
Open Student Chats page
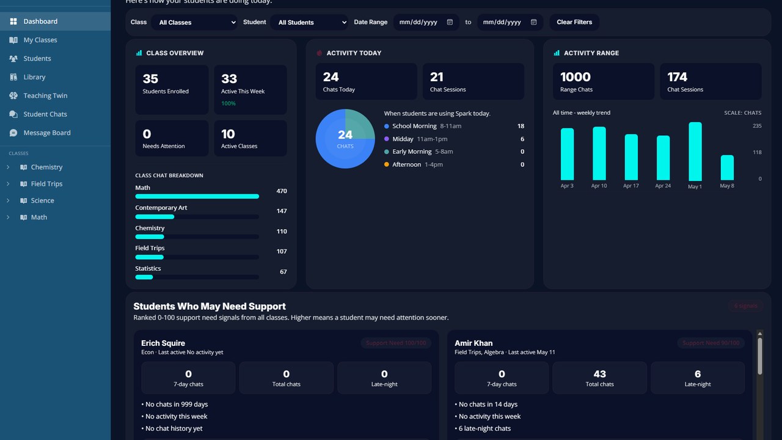click(x=55, y=114)
